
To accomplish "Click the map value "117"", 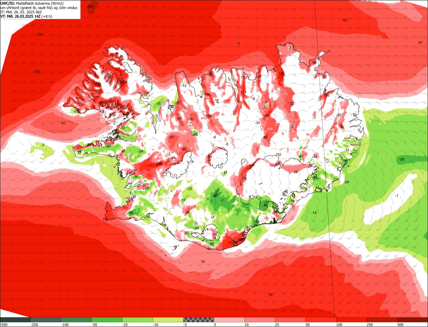I will click(259, 77).
